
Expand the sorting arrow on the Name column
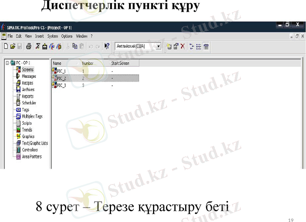78,63
